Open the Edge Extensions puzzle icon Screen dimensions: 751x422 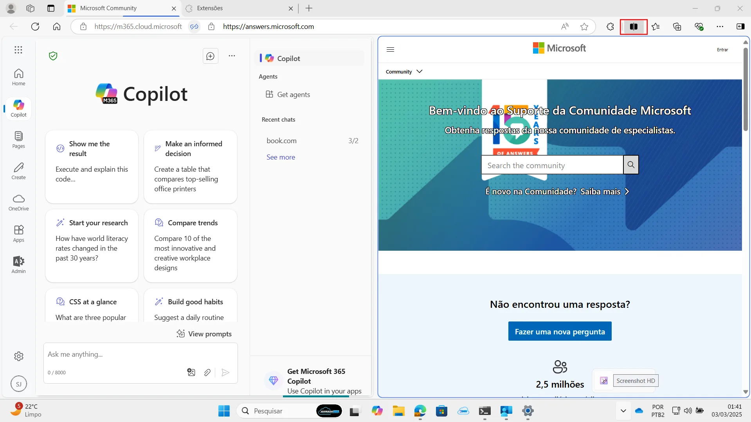610,27
